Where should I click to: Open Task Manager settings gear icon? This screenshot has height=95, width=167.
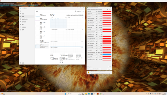20,63
